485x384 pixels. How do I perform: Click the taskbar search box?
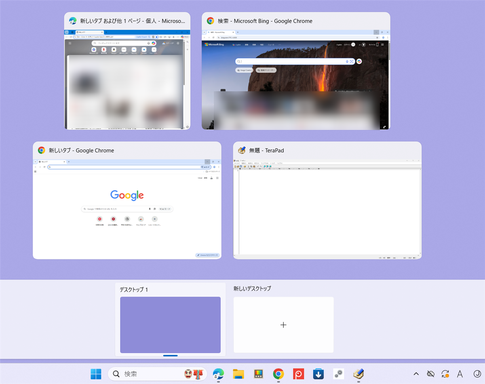tap(158, 374)
